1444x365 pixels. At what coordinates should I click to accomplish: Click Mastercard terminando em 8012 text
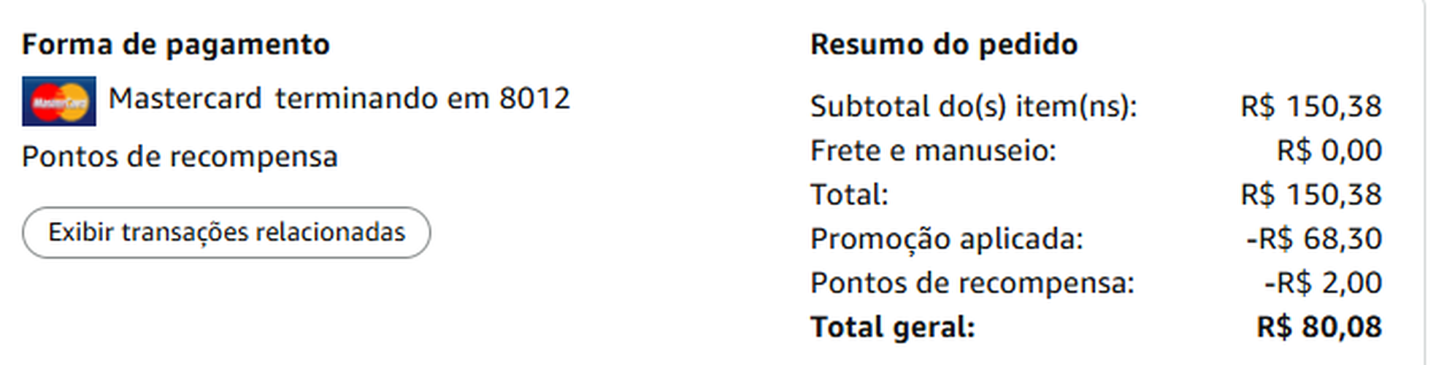pos(339,99)
